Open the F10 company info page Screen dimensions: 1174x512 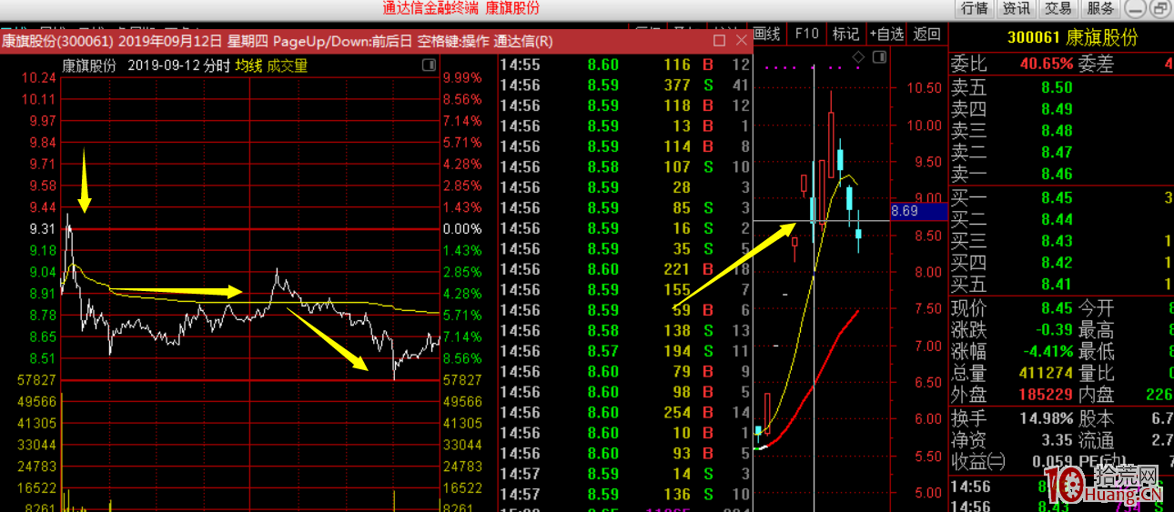point(806,34)
